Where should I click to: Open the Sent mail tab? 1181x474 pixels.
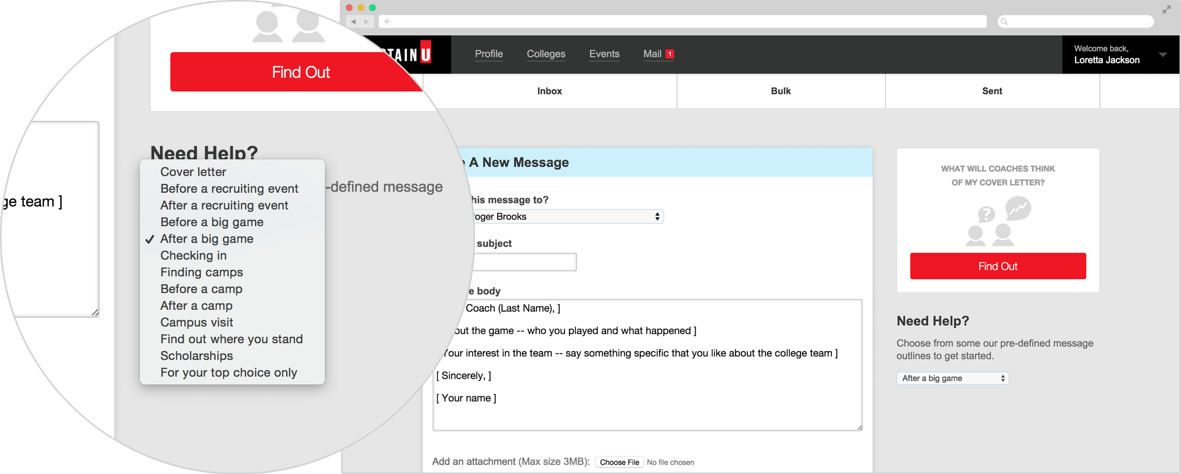992,91
